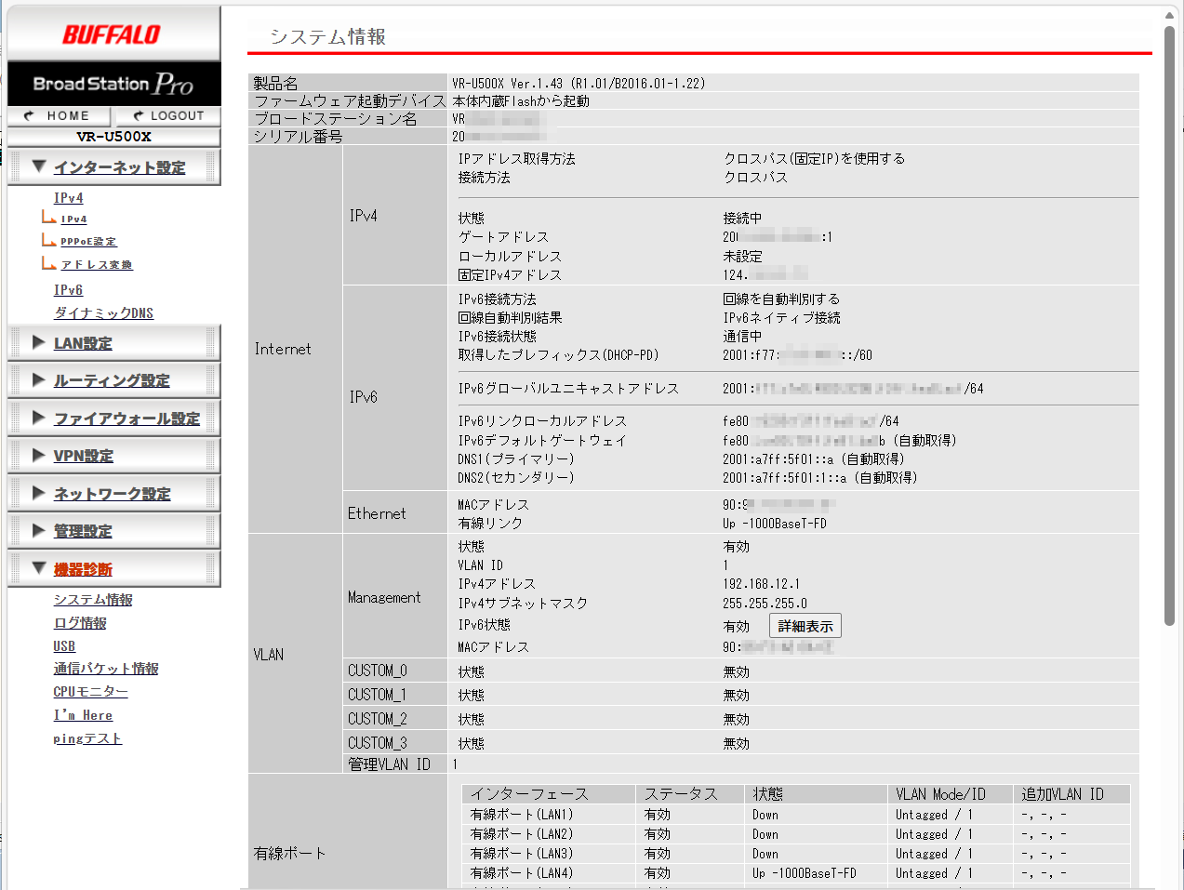Image resolution: width=1184 pixels, height=890 pixels.
Task: Expand the VPN設定 menu section
Action: pyautogui.click(x=84, y=456)
